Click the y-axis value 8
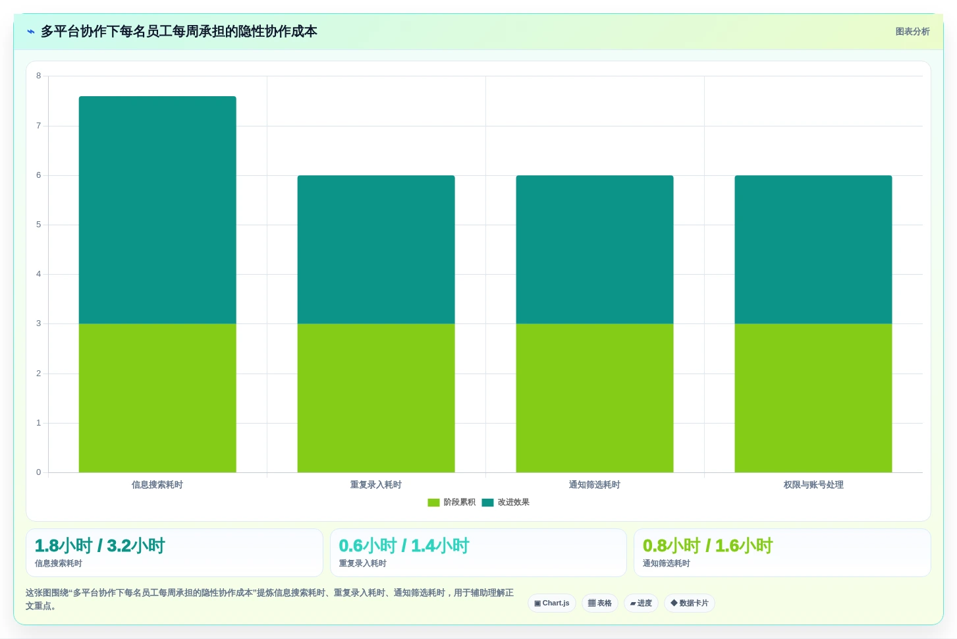The width and height of the screenshot is (957, 639). coord(38,76)
